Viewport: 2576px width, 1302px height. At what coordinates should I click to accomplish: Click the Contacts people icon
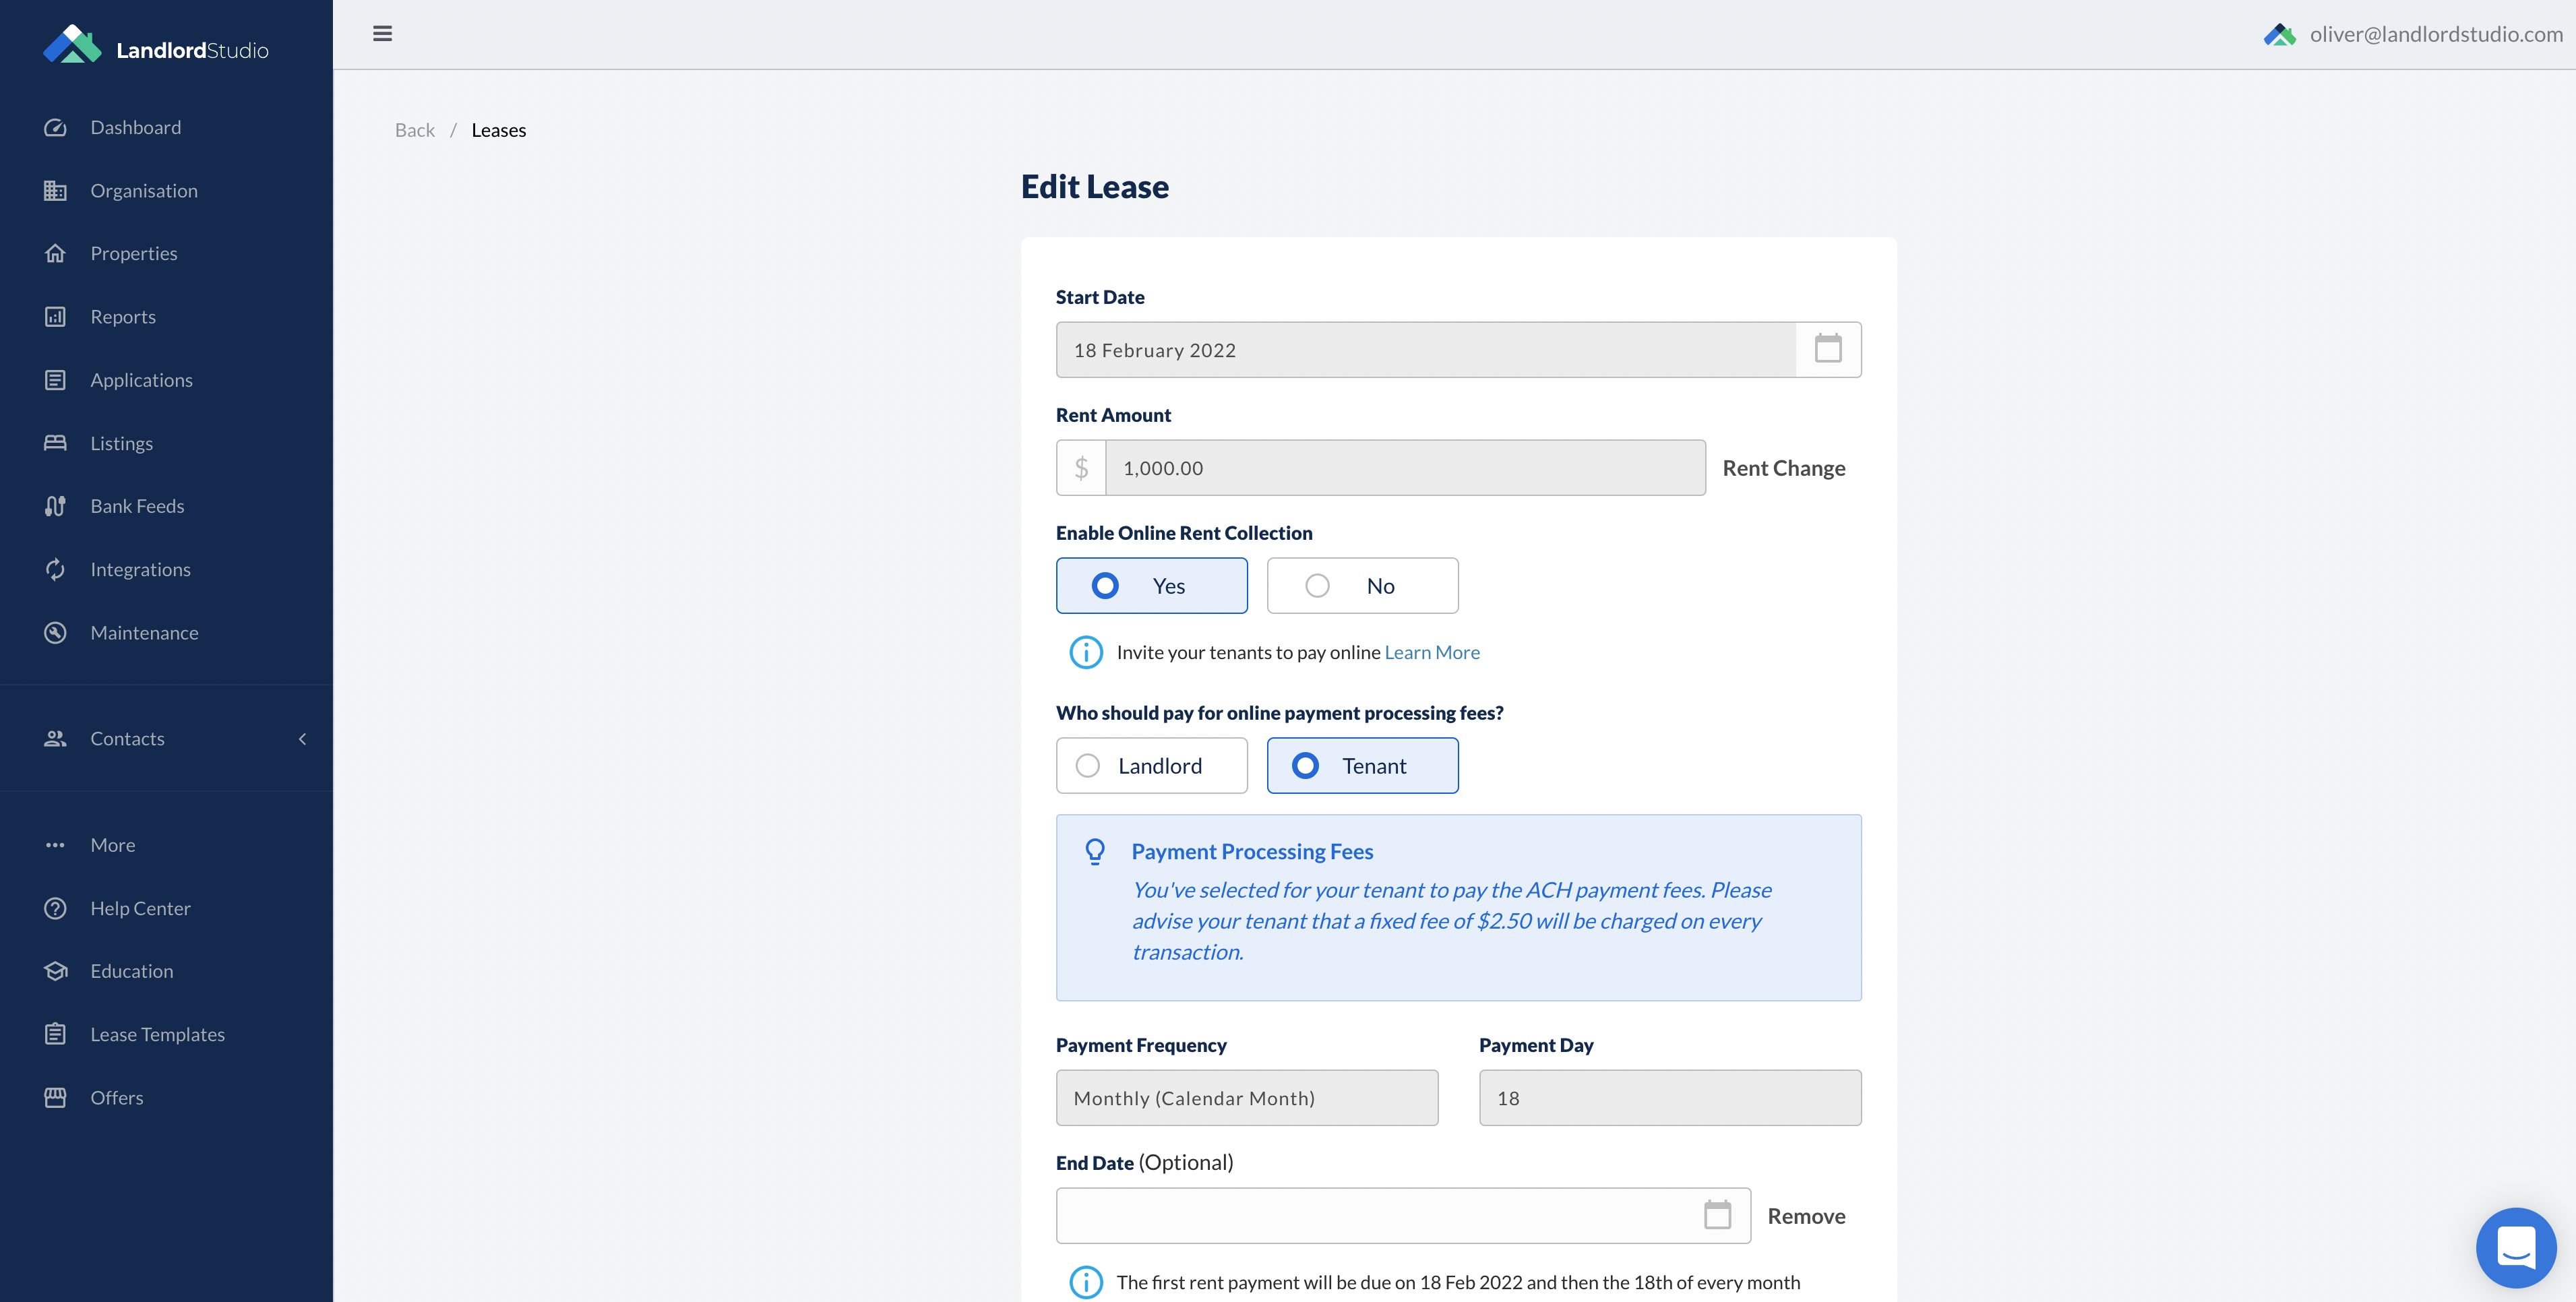point(55,738)
